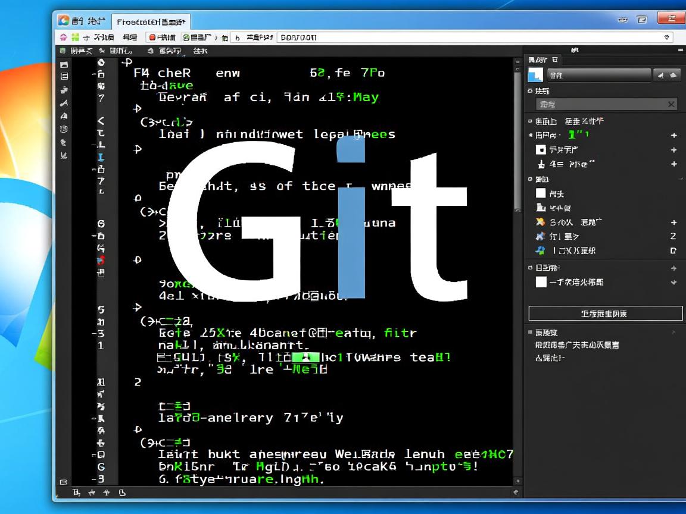The image size is (686, 514).
Task: Select the colorful sync icon showing badge 0
Action: click(540, 250)
